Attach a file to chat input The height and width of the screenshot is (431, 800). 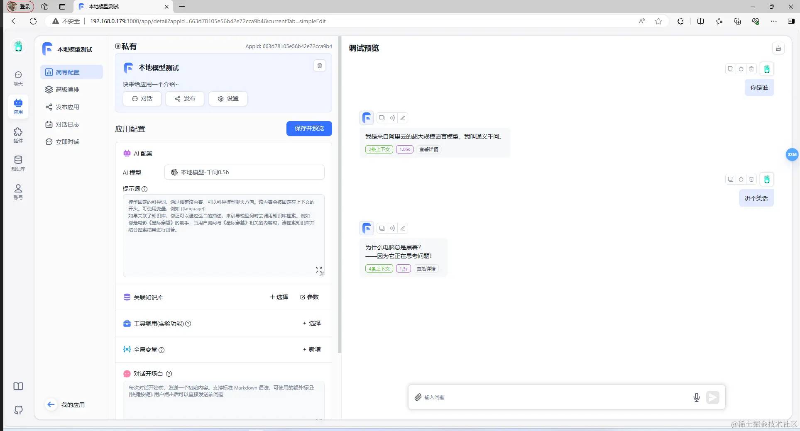418,397
